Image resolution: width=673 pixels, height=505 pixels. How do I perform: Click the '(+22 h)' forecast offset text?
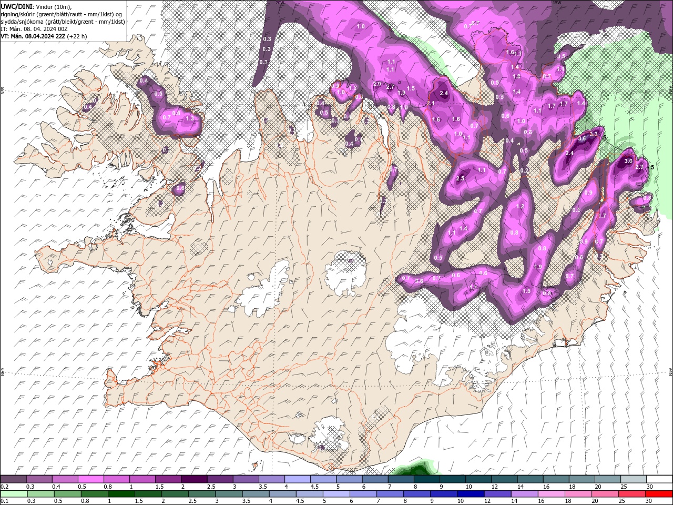[x=77, y=36]
